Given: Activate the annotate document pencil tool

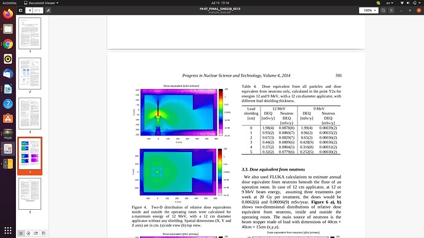Looking at the screenshot, I should 48,10.
